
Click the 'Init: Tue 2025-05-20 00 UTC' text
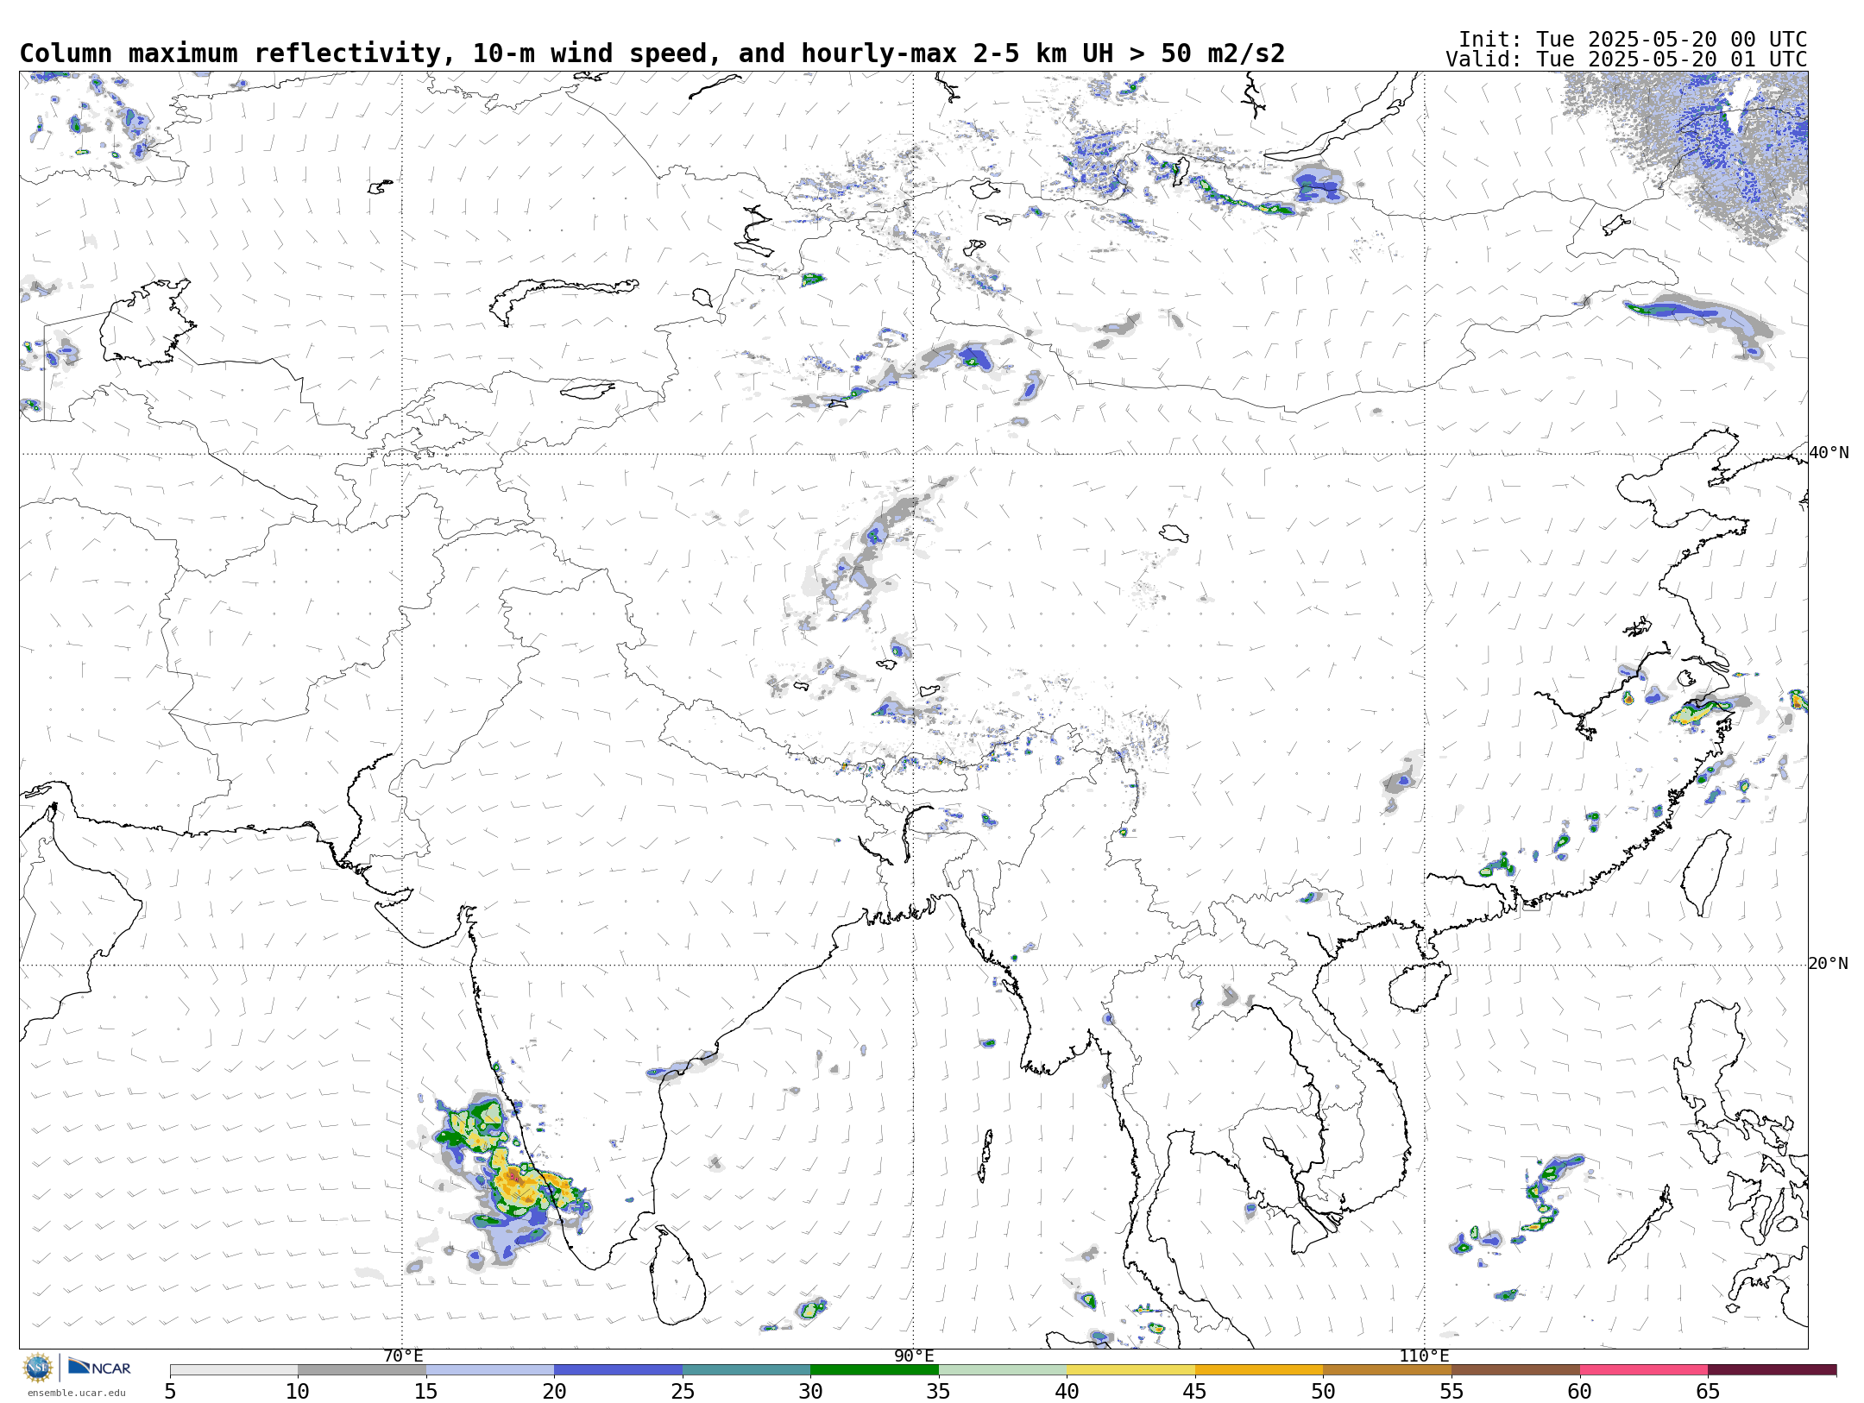1633,40
